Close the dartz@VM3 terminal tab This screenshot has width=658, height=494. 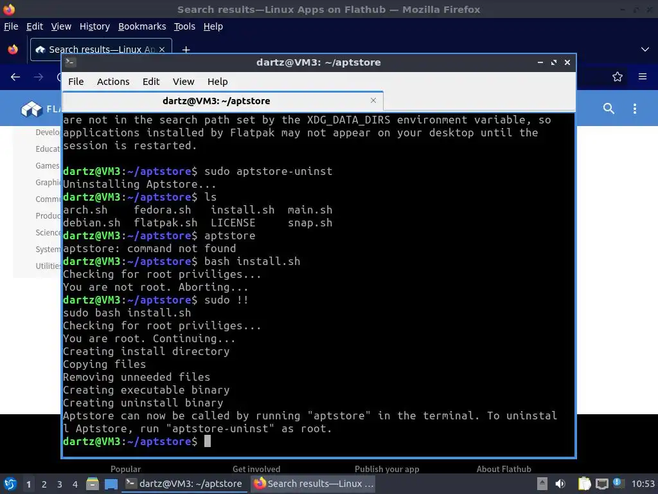click(x=373, y=100)
